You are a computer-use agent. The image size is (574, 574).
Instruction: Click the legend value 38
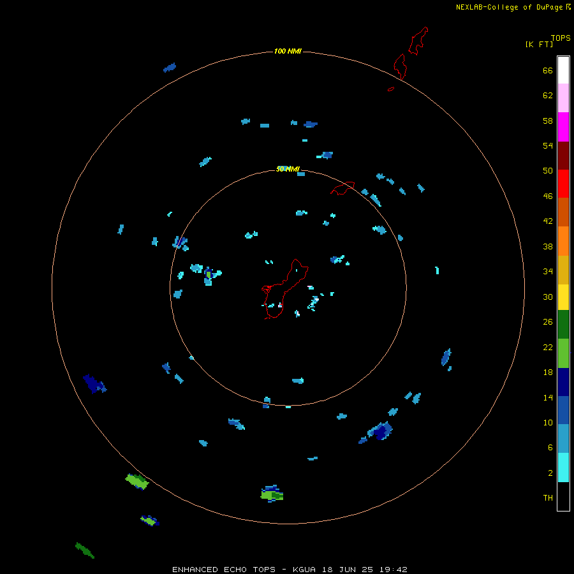[548, 246]
